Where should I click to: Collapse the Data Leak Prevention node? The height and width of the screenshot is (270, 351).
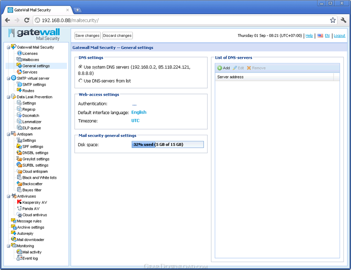8,97
